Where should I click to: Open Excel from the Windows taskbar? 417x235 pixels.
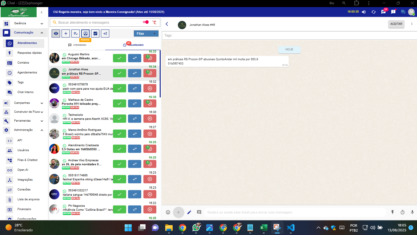tap(263, 228)
